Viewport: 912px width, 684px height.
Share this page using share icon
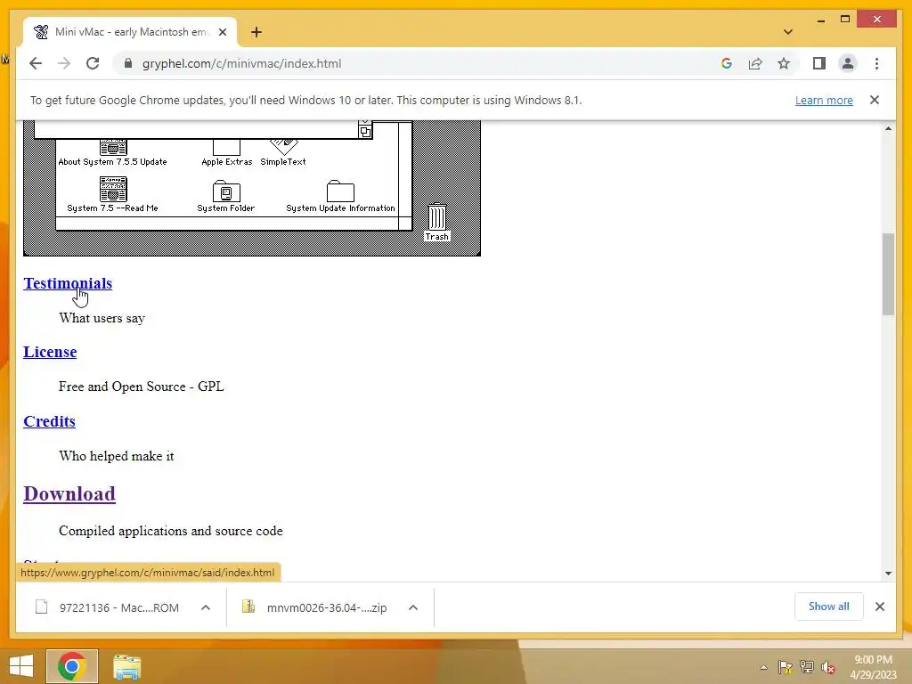[x=755, y=63]
